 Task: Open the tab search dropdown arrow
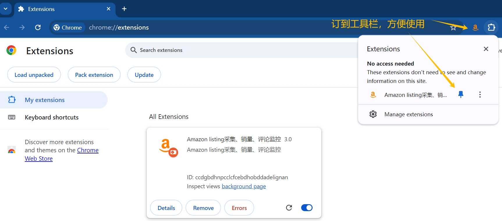click(6, 9)
